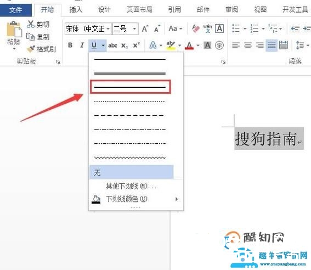Switch to the Developer (开发工具) tab
The image size is (311, 270).
pos(295,9)
